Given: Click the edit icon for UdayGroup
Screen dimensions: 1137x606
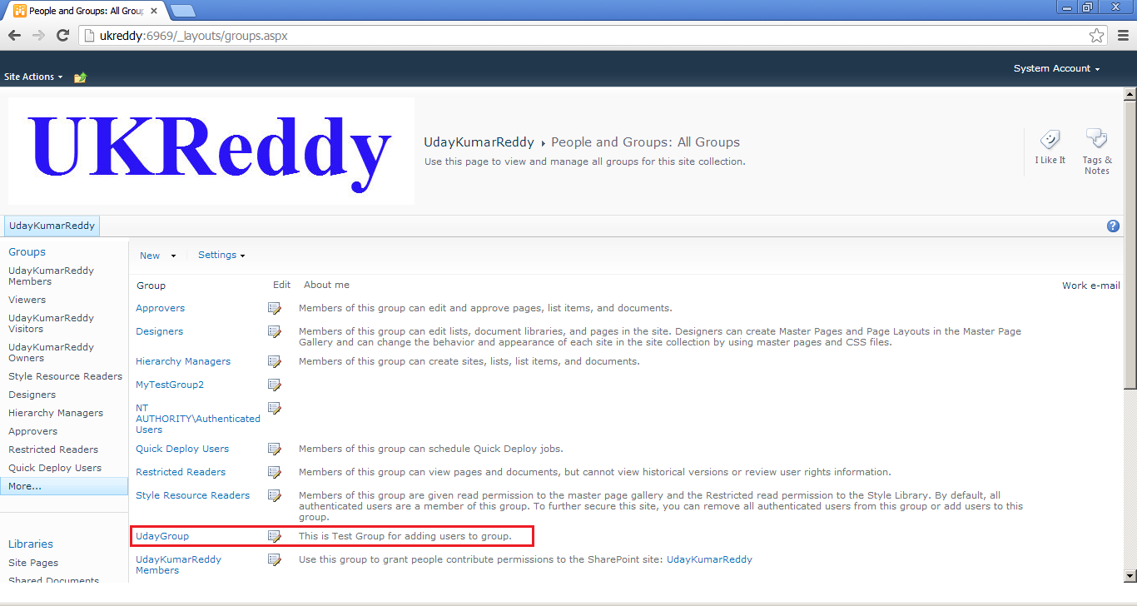Looking at the screenshot, I should [x=274, y=536].
